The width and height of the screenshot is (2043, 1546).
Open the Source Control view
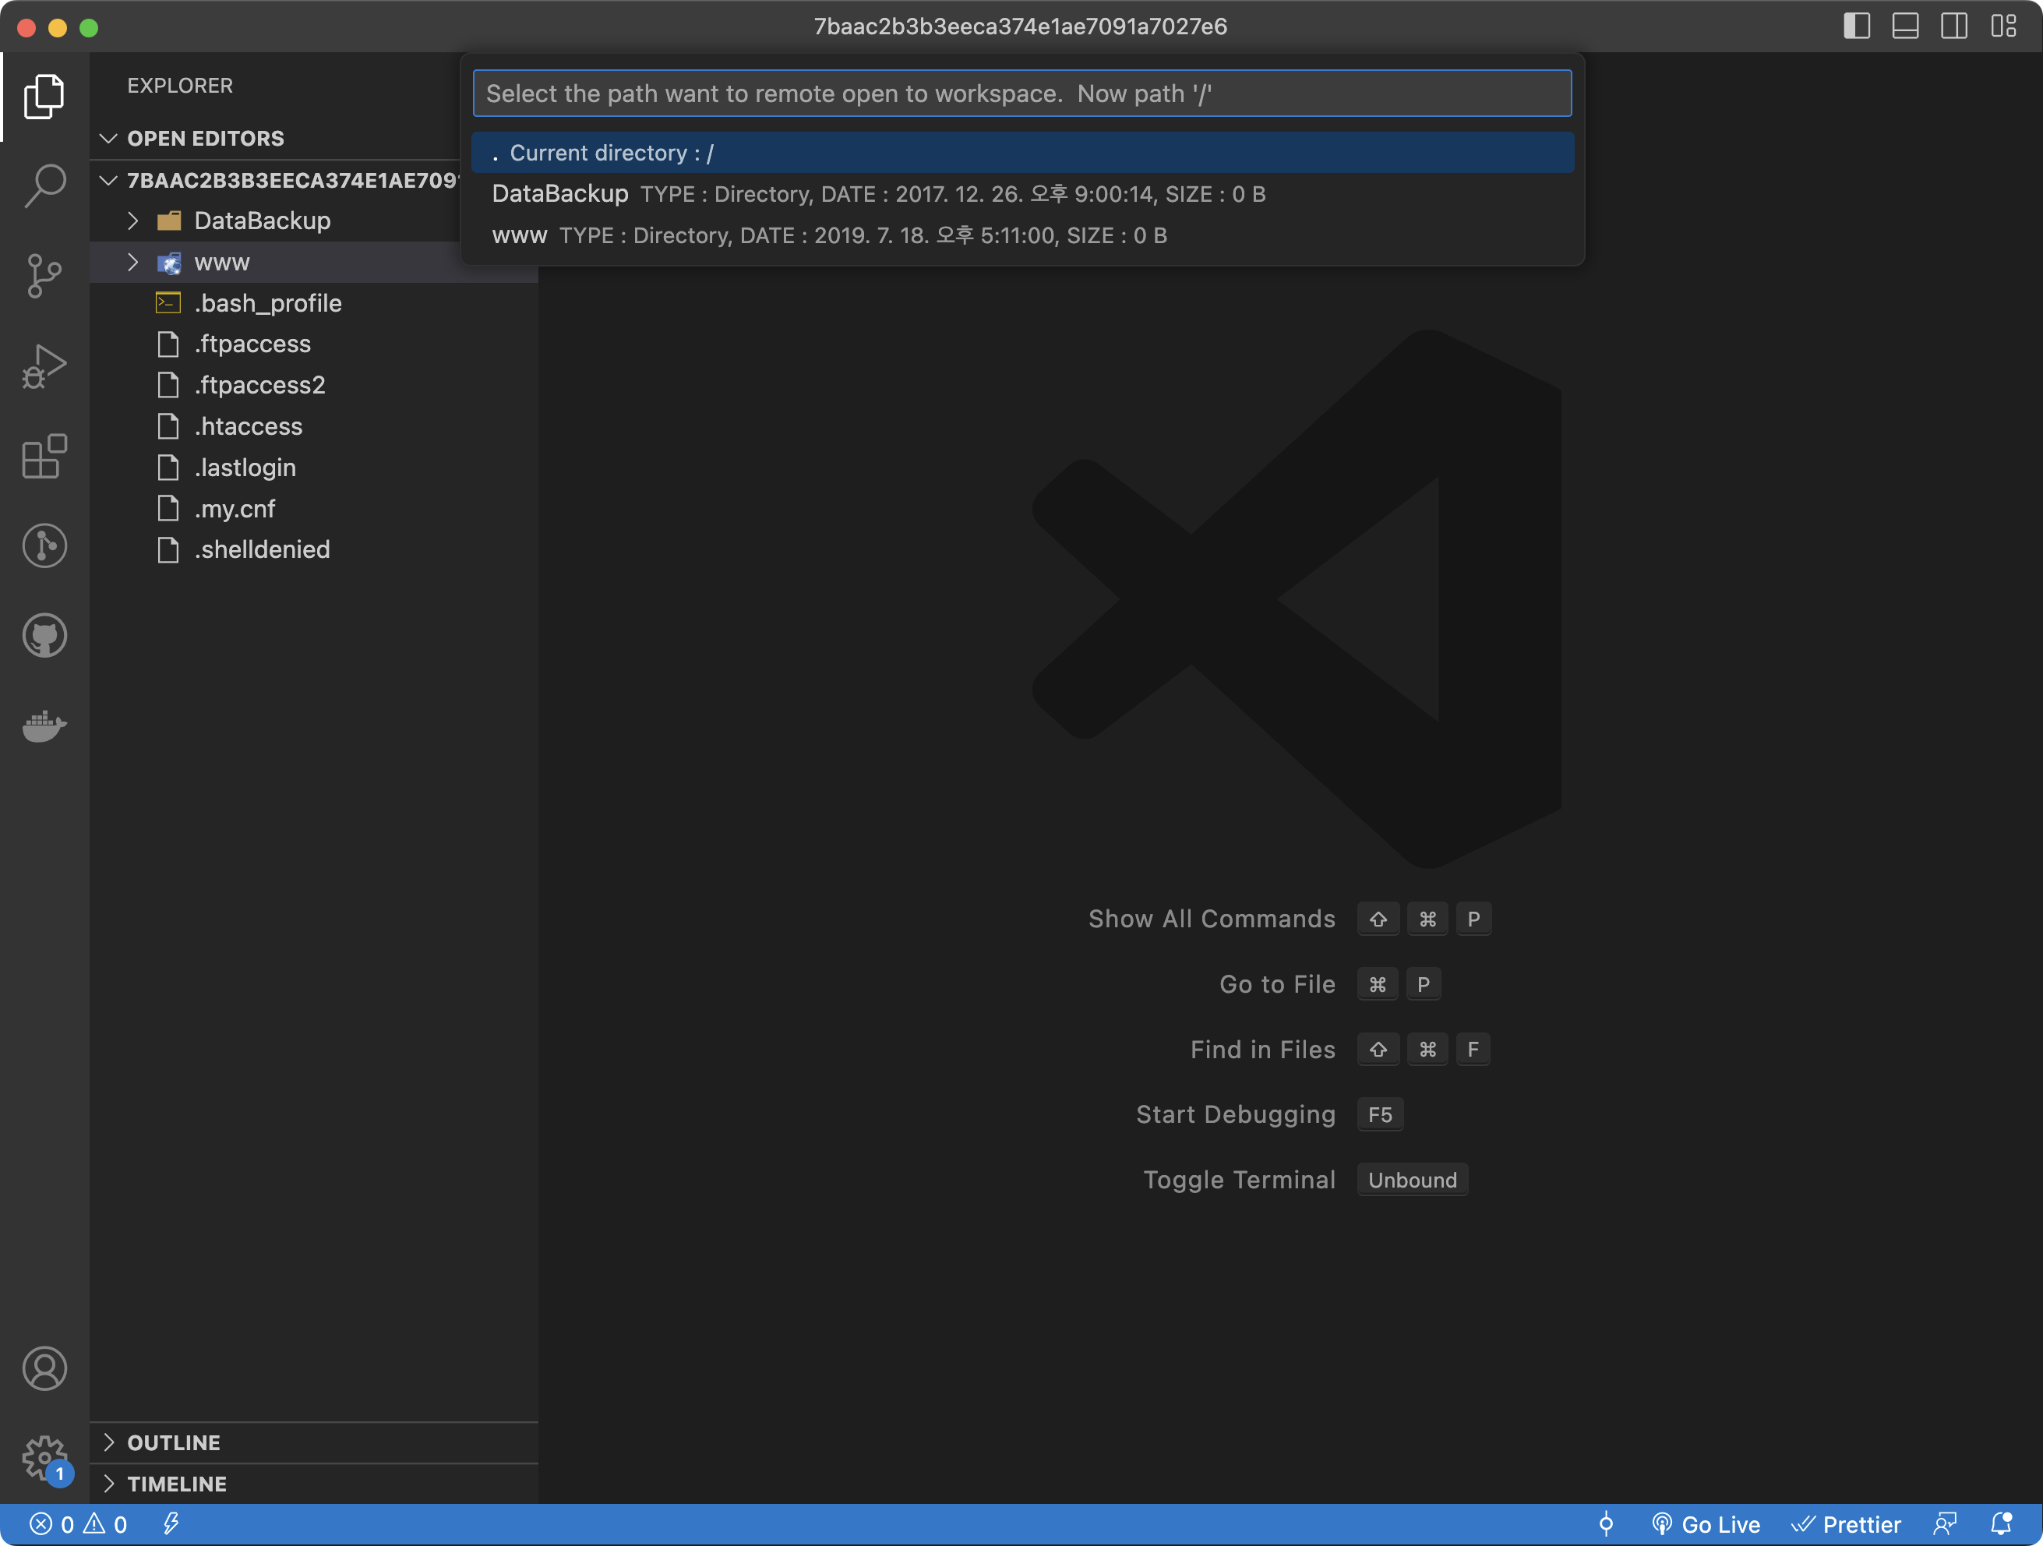44,276
